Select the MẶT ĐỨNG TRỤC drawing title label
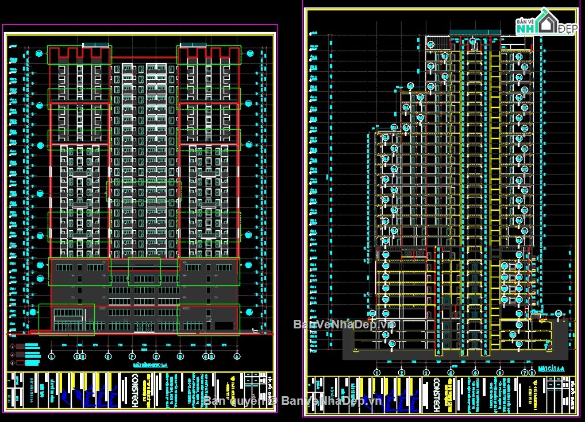 click(149, 365)
